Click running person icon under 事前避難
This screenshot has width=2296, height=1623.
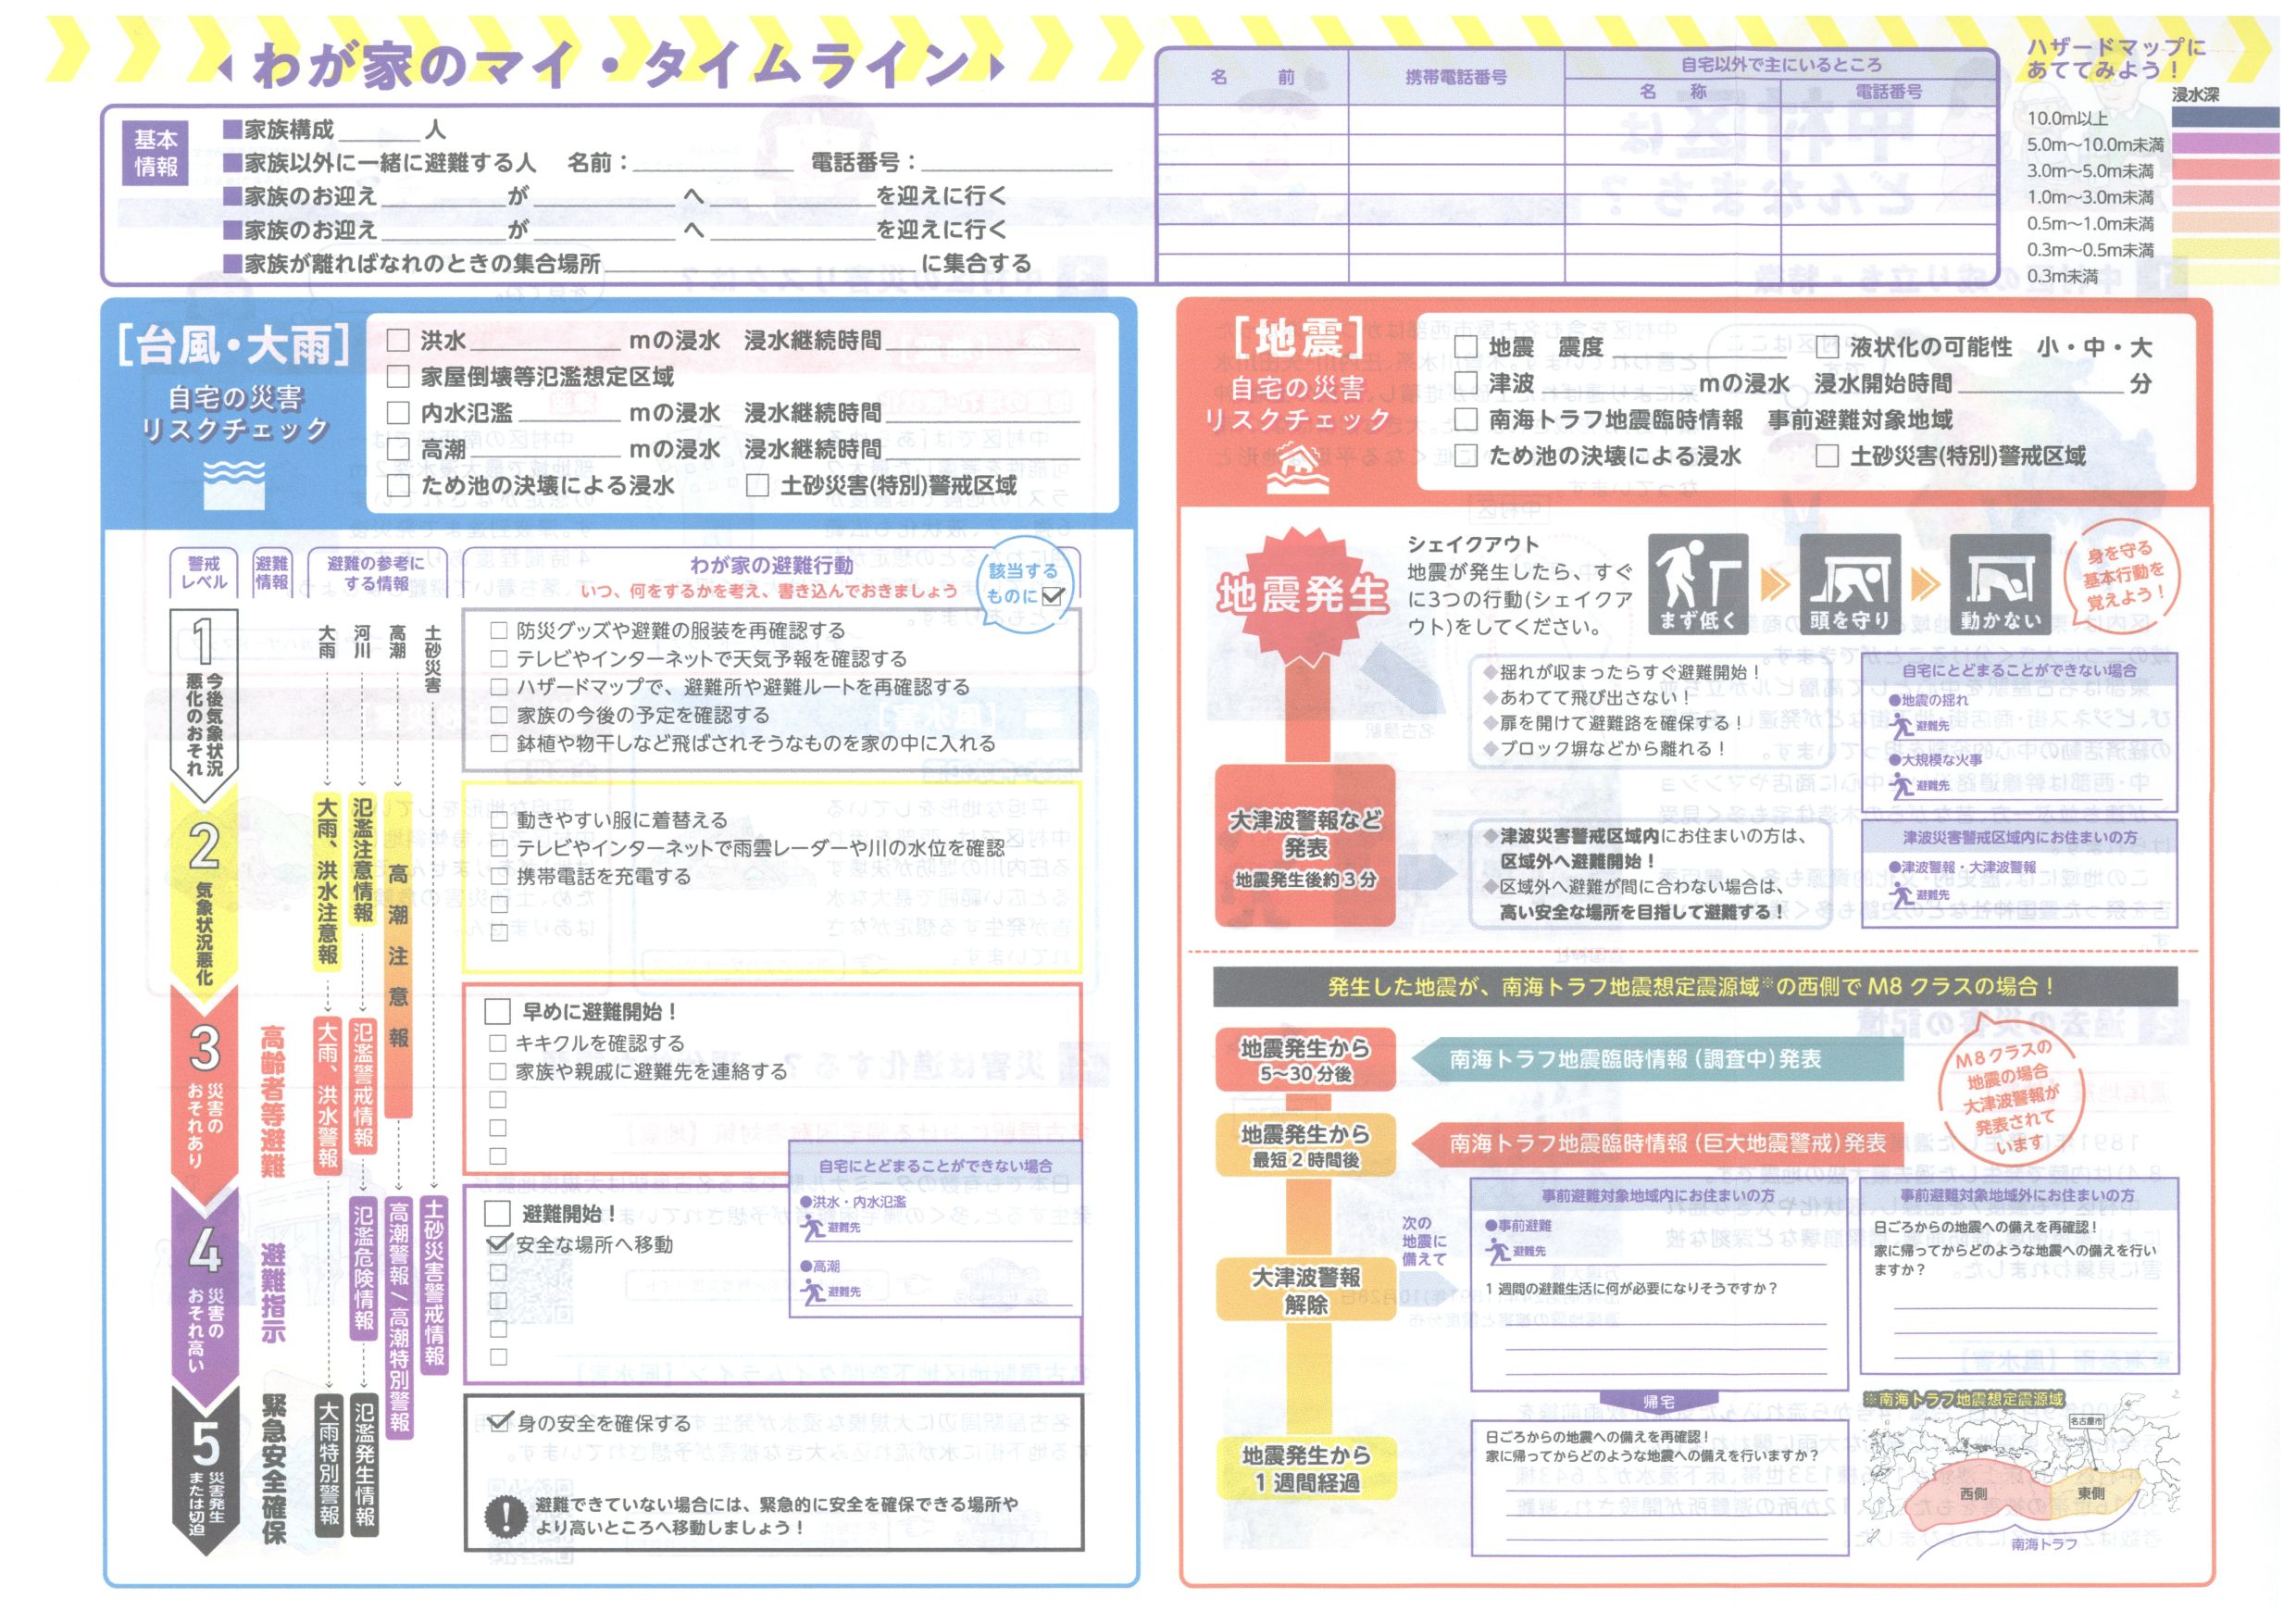pyautogui.click(x=1498, y=1251)
